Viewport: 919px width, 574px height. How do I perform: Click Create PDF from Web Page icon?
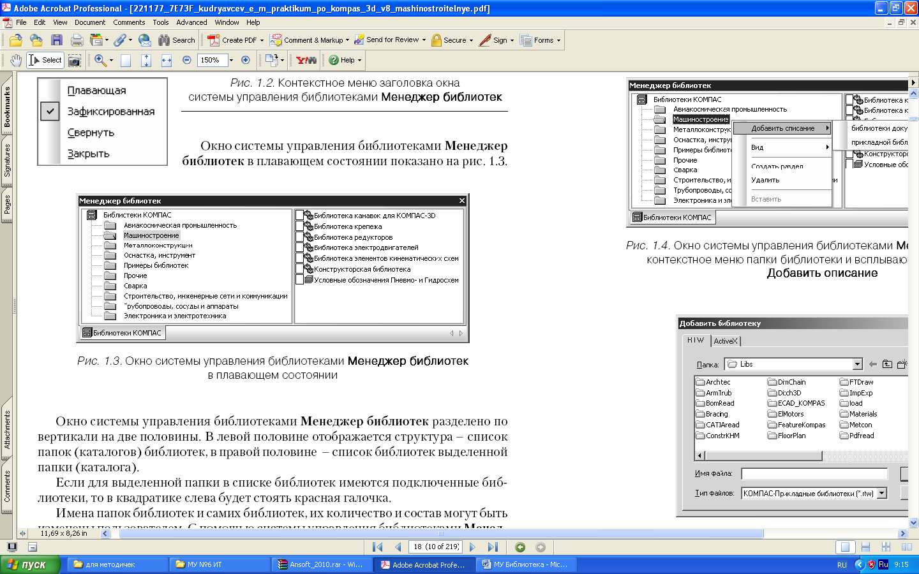coord(36,40)
